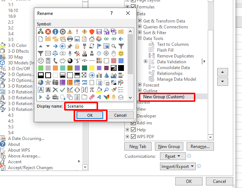Click info icon next to Import/Export
The height and width of the screenshot is (188, 242).
click(x=199, y=166)
